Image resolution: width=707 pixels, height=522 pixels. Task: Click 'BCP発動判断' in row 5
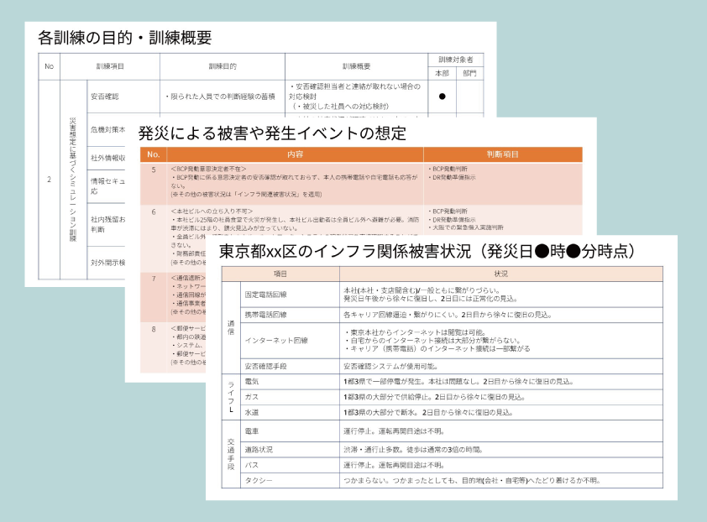click(448, 169)
